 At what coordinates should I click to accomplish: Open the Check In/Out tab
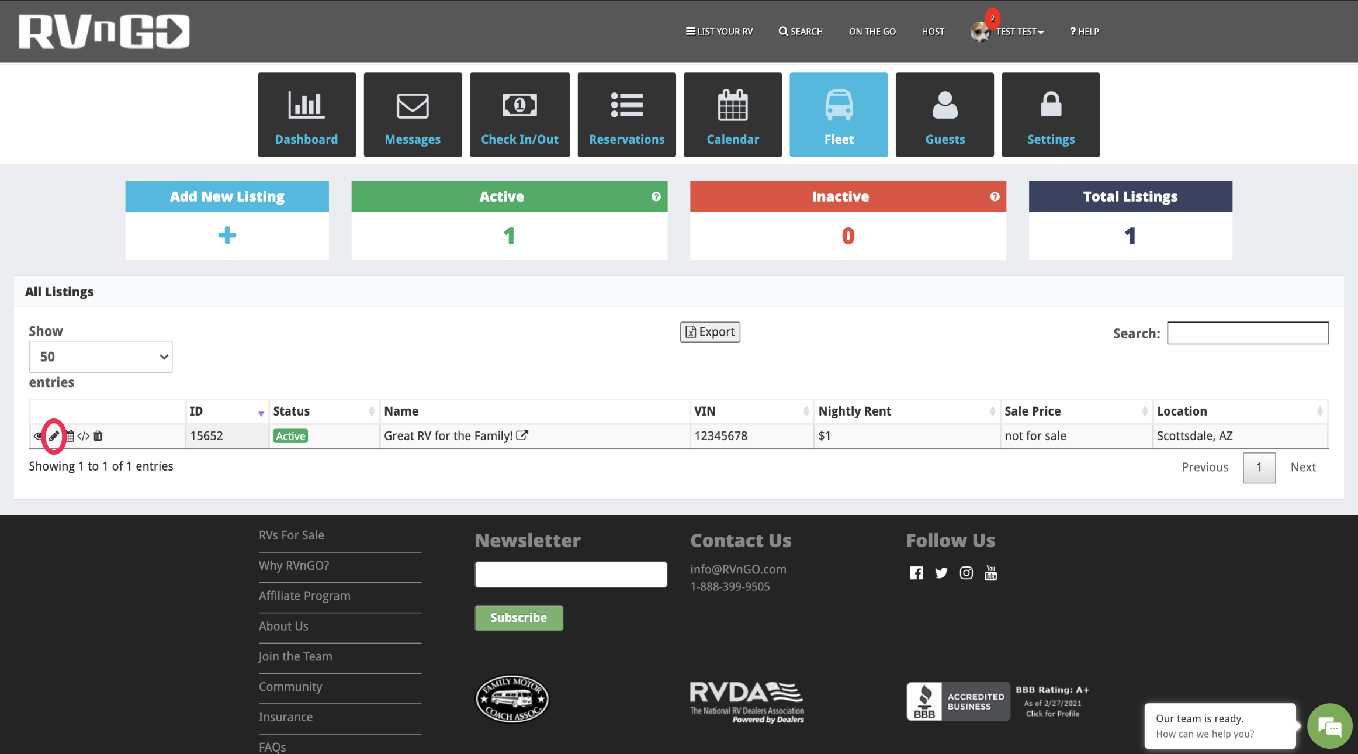519,115
